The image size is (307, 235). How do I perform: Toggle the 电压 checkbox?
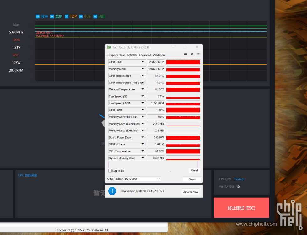click(81, 16)
